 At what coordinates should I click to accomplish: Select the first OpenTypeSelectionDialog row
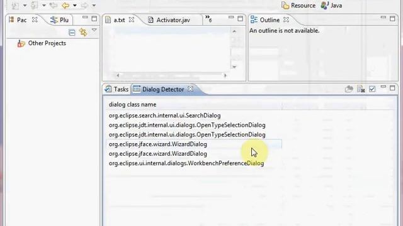click(x=187, y=125)
